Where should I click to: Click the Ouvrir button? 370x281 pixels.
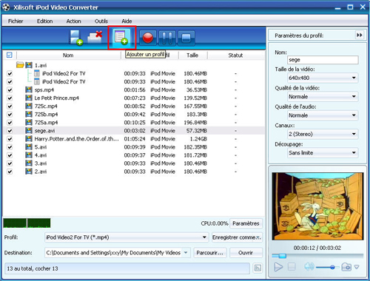pos(246,253)
